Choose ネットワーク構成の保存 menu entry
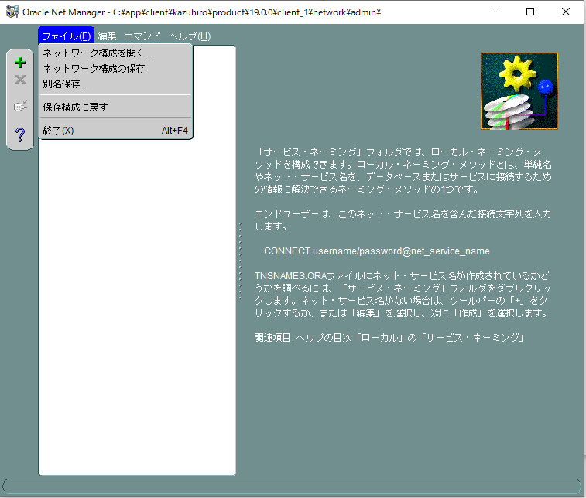This screenshot has height=498, width=586. pos(94,69)
